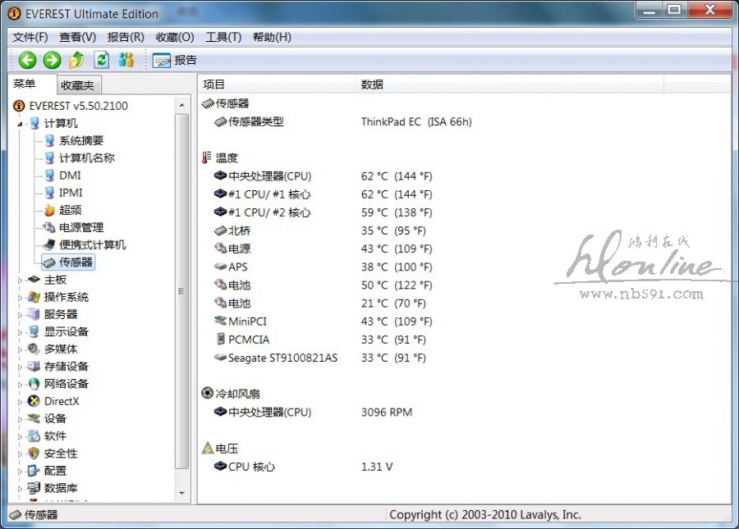Screen dimensions: 739x529
Task: Select 超频 overclock item with flame icon
Action: pos(70,210)
